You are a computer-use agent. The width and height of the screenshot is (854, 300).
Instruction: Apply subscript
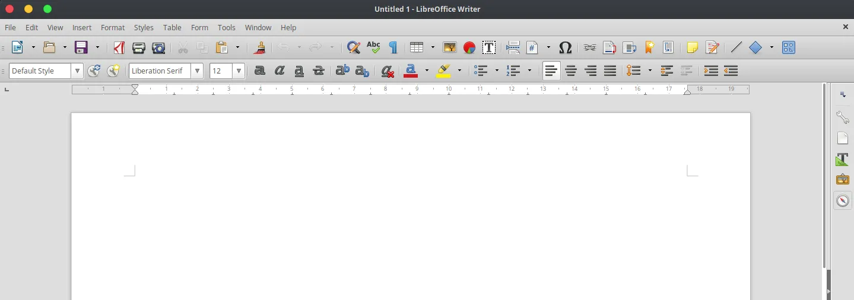point(362,71)
